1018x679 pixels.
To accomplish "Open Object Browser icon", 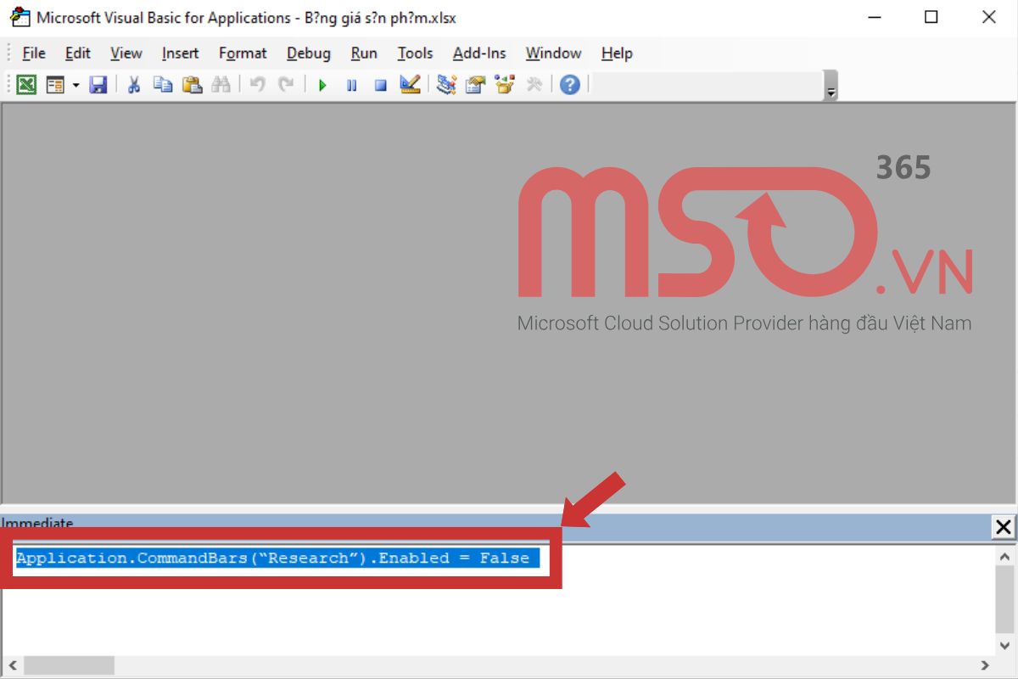I will [505, 85].
